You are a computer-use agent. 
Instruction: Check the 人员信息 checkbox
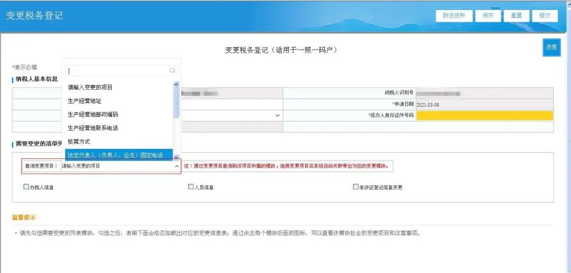click(x=190, y=186)
